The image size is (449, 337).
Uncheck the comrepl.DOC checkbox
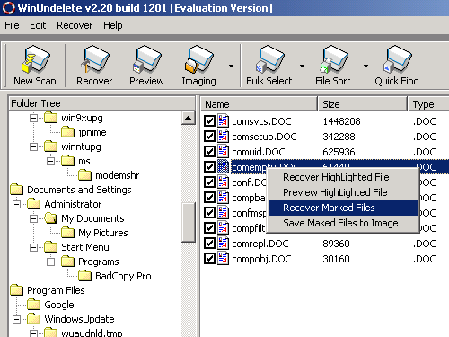click(x=209, y=244)
